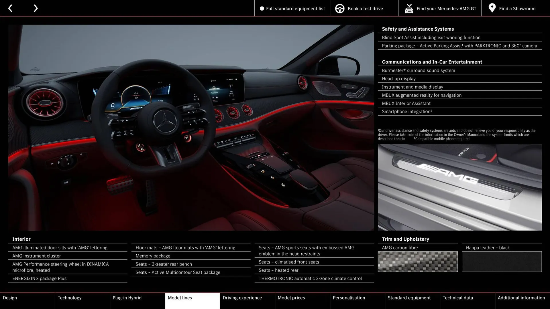
Task: Click the Head-up display list item
Action: (x=398, y=79)
